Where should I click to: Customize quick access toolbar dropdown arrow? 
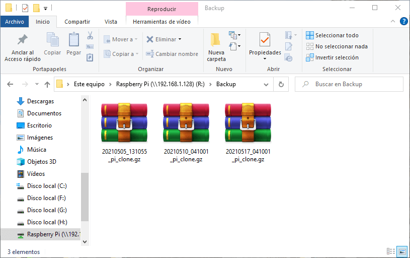click(x=45, y=9)
